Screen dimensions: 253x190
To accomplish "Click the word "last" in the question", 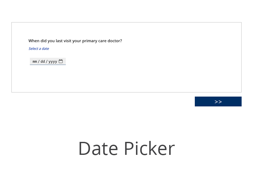I will 59,41.
